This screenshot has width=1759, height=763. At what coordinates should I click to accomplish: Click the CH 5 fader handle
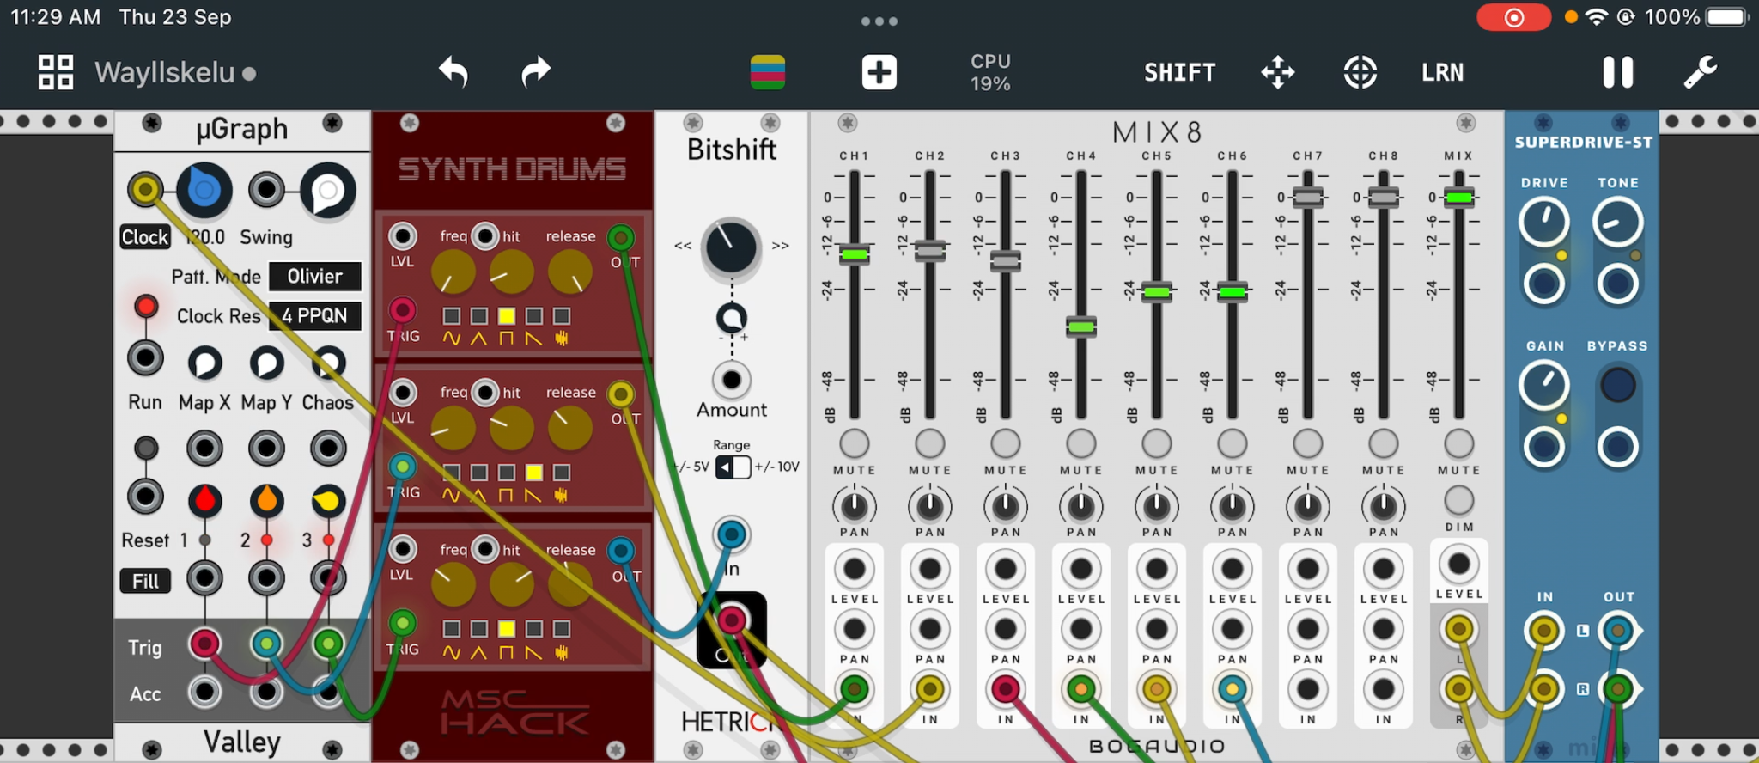(1156, 292)
